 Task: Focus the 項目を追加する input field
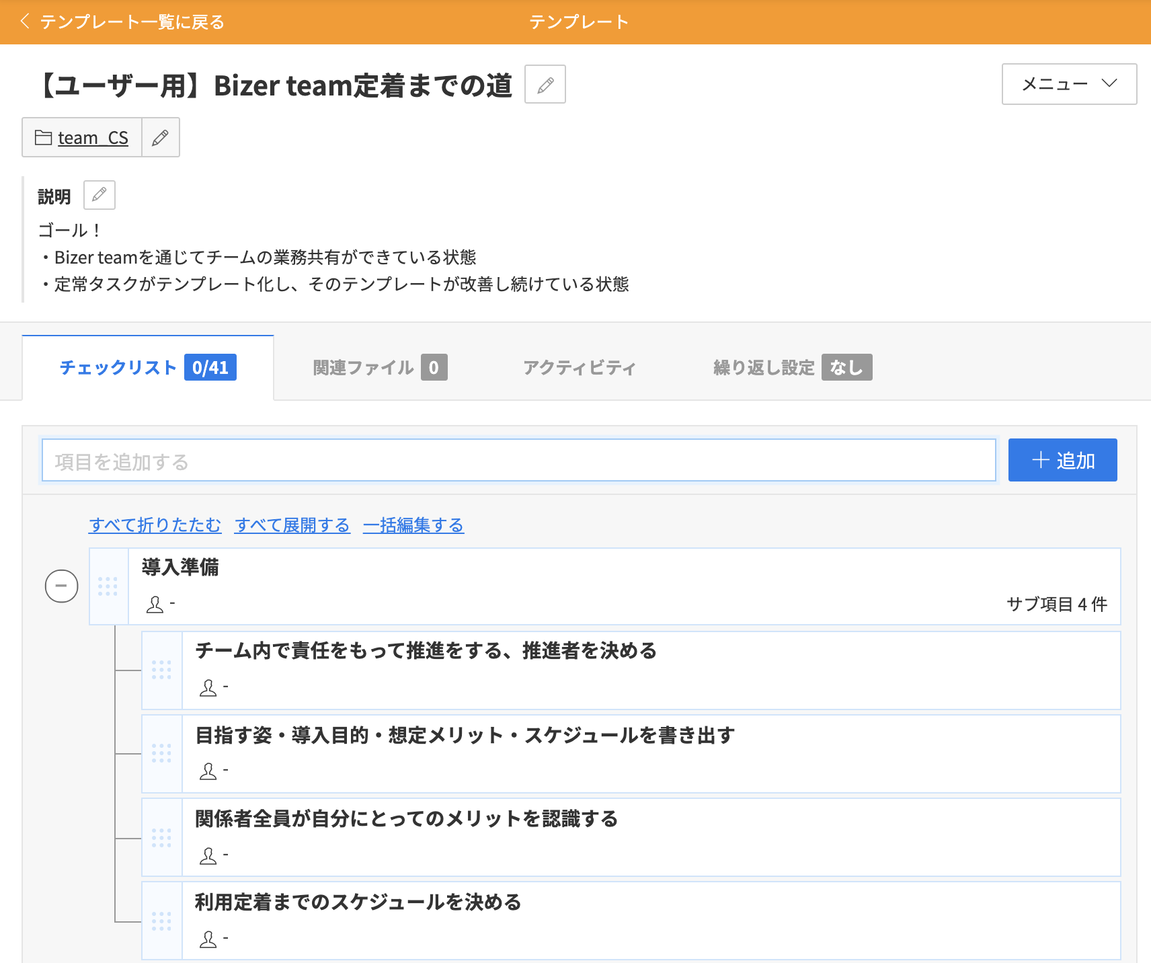518,461
